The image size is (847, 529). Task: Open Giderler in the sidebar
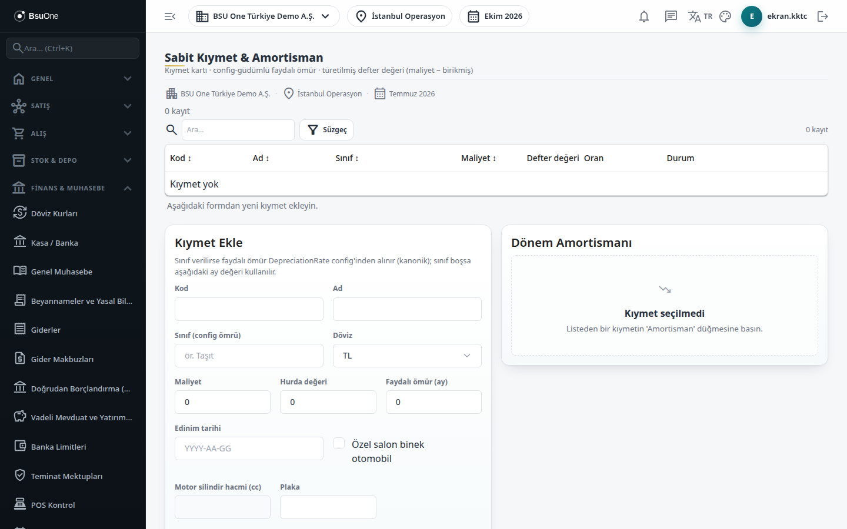[x=73, y=330]
